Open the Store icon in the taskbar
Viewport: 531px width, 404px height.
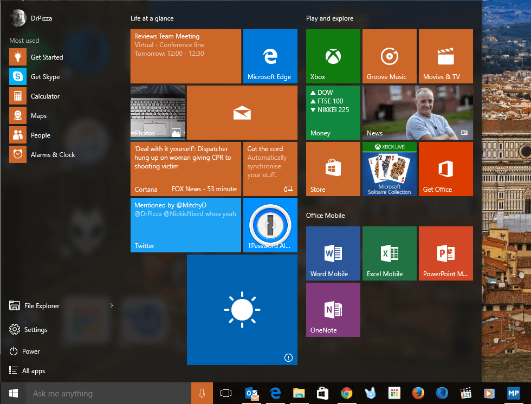(x=322, y=393)
